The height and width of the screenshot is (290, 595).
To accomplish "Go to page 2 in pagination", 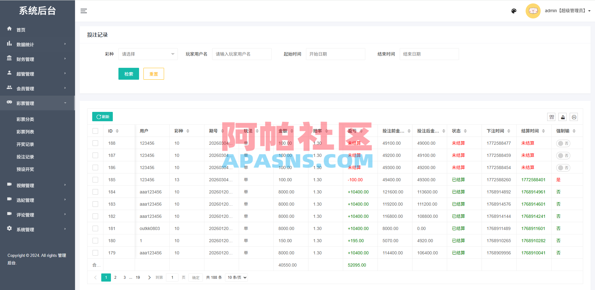I will [x=115, y=277].
